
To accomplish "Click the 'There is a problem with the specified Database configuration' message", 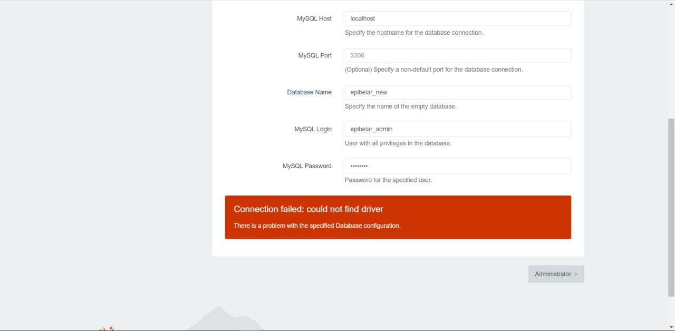I will (x=317, y=226).
